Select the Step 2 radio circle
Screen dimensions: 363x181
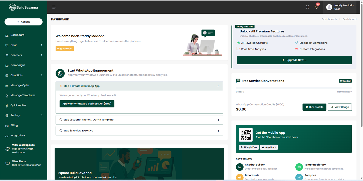pos(61,120)
